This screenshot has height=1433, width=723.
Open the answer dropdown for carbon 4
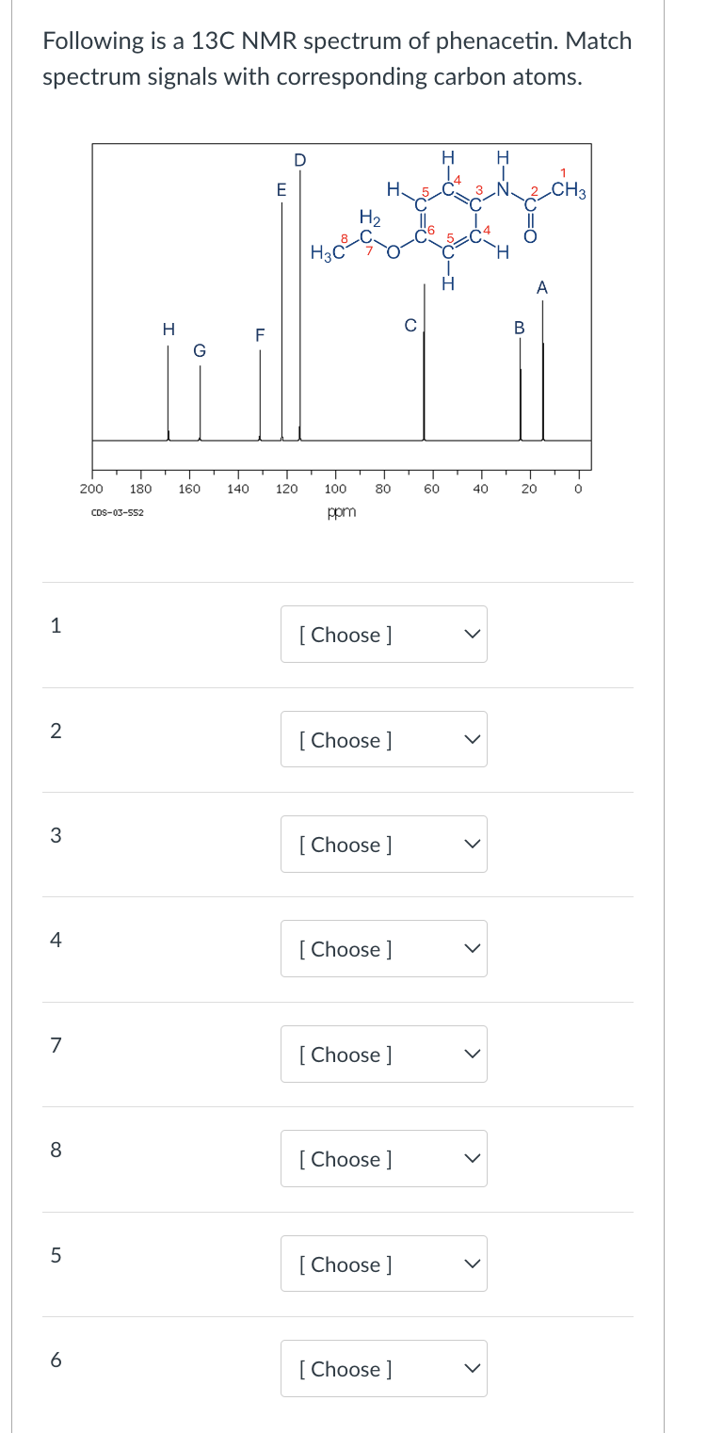pyautogui.click(x=383, y=948)
